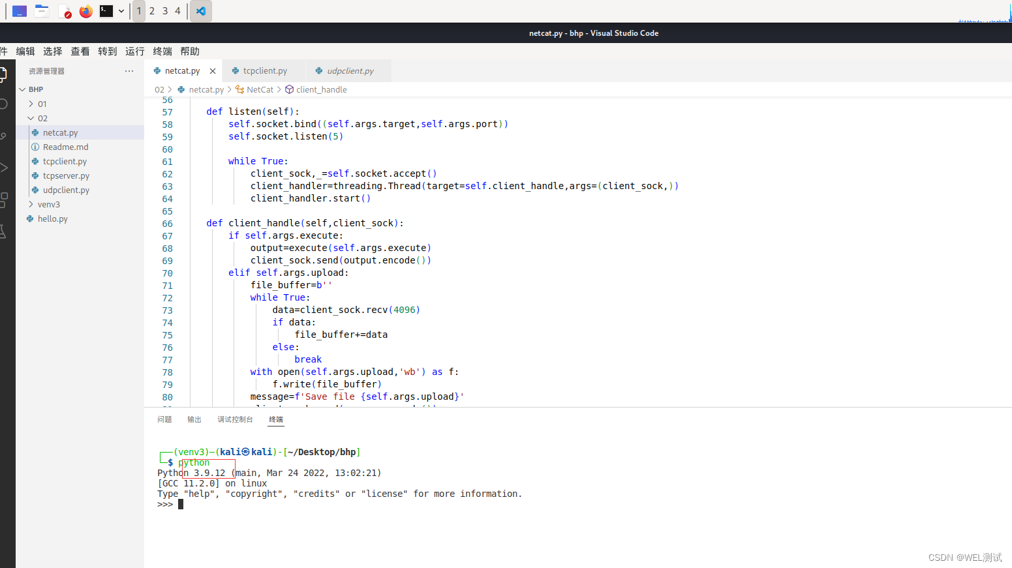Place cursor on 'def client_handle' definition line
This screenshot has width=1012, height=568.
305,224
